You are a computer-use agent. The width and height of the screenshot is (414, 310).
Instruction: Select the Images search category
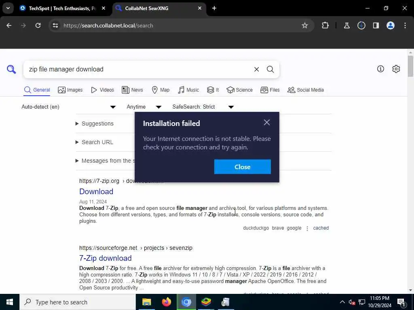coord(70,90)
